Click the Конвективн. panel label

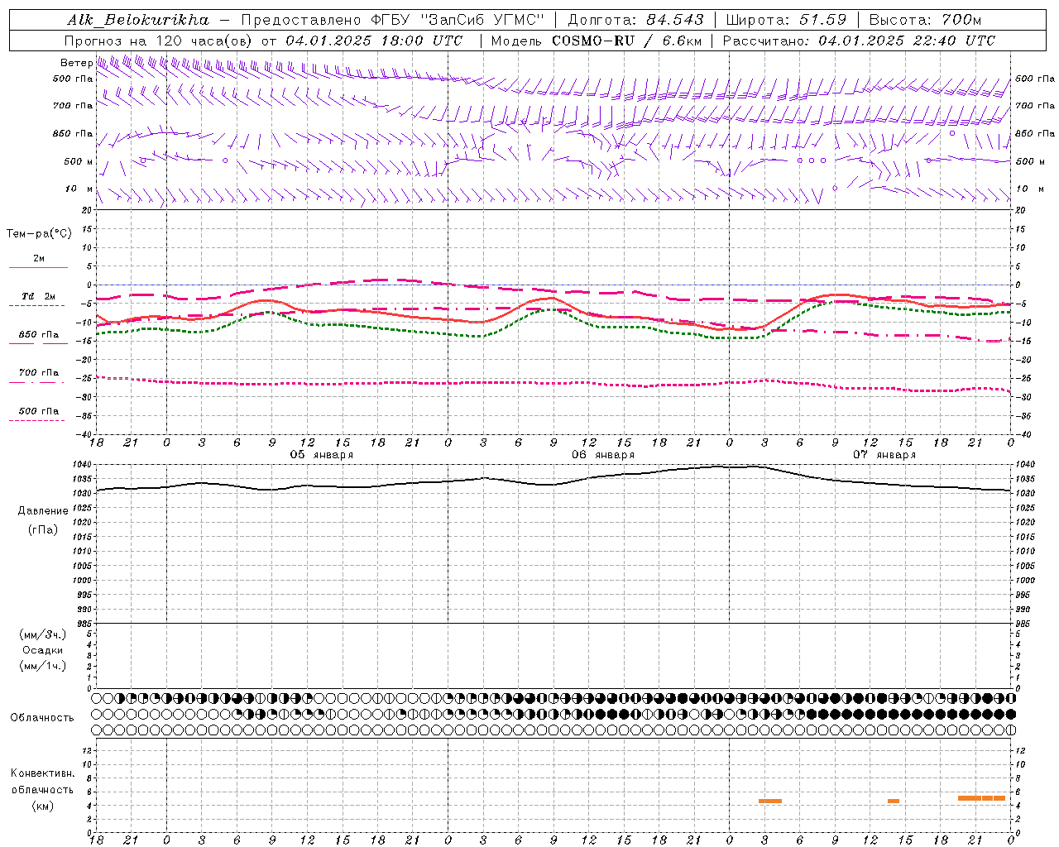coord(42,773)
